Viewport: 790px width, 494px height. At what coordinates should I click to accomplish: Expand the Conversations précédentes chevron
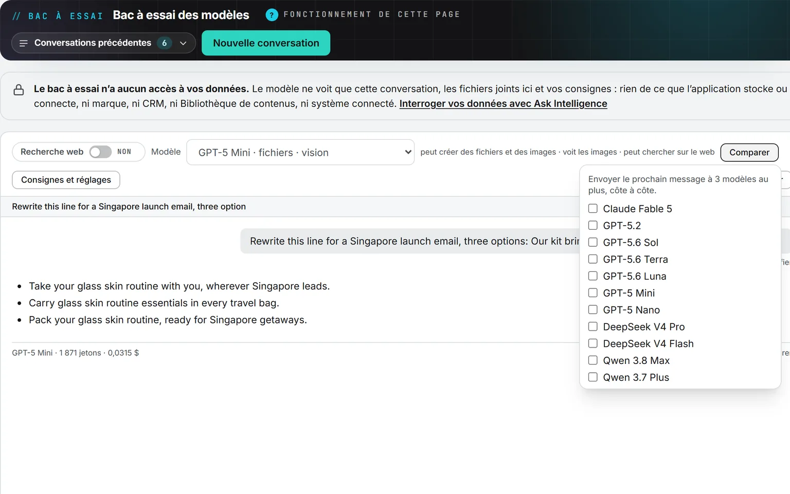tap(183, 43)
